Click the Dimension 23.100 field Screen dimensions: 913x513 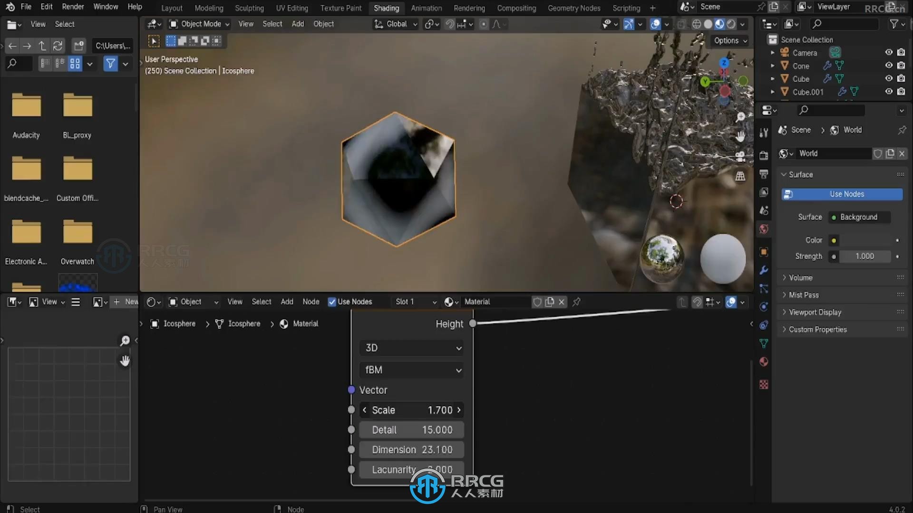(x=412, y=450)
